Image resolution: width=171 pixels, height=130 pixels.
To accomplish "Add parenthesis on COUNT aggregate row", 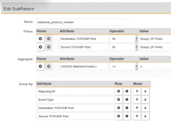I will 40,66.
